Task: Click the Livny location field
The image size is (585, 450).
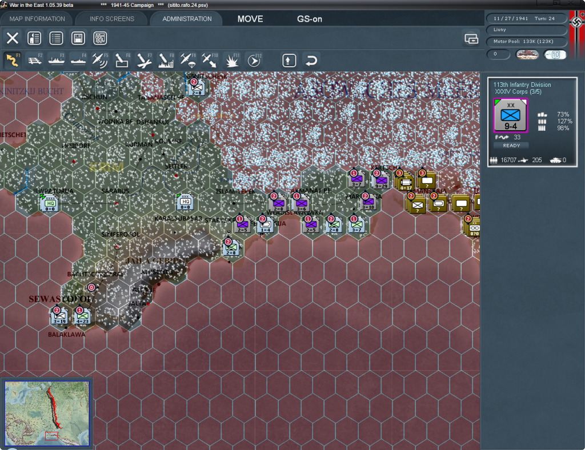Action: [x=526, y=30]
